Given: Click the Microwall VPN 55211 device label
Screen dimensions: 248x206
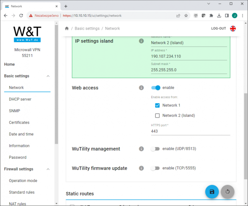Looking at the screenshot, I should coord(27,53).
